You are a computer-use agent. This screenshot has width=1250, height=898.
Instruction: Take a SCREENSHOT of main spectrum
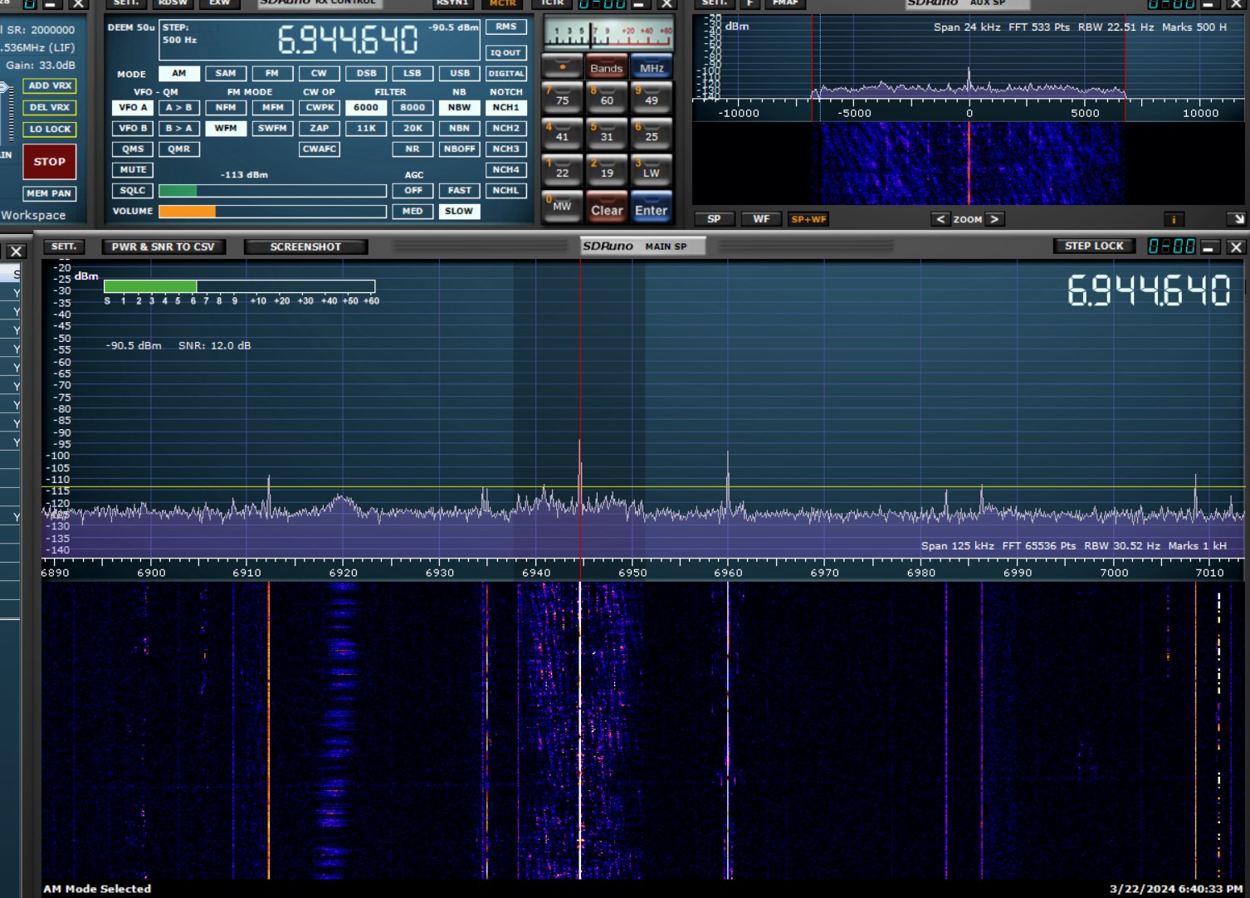(x=305, y=246)
